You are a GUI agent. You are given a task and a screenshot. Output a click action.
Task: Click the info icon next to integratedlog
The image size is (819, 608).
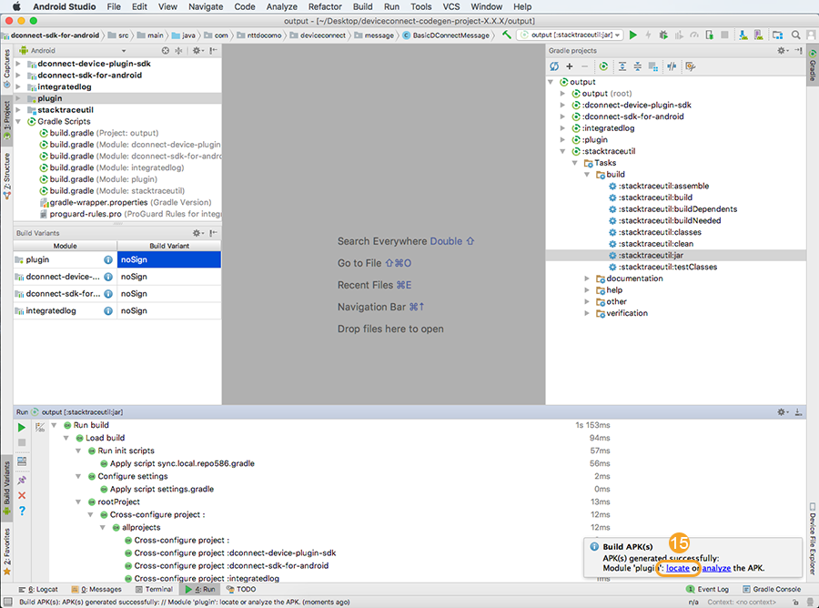coord(108,310)
